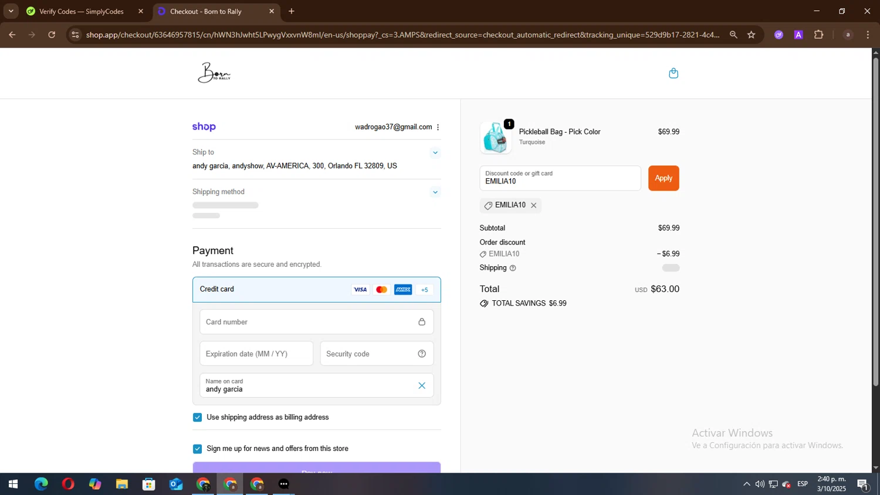Open Chrome profile avatar

click(x=848, y=35)
